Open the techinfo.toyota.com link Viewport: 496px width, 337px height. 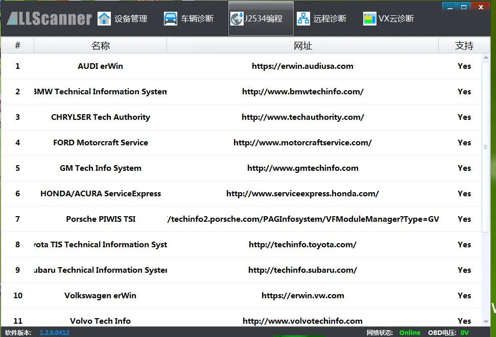(x=302, y=244)
